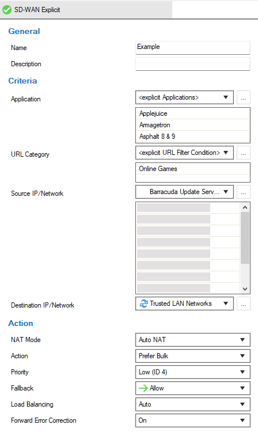Click the green Allow arrow icon
Viewport: 258px width, 436px height.
(143, 388)
